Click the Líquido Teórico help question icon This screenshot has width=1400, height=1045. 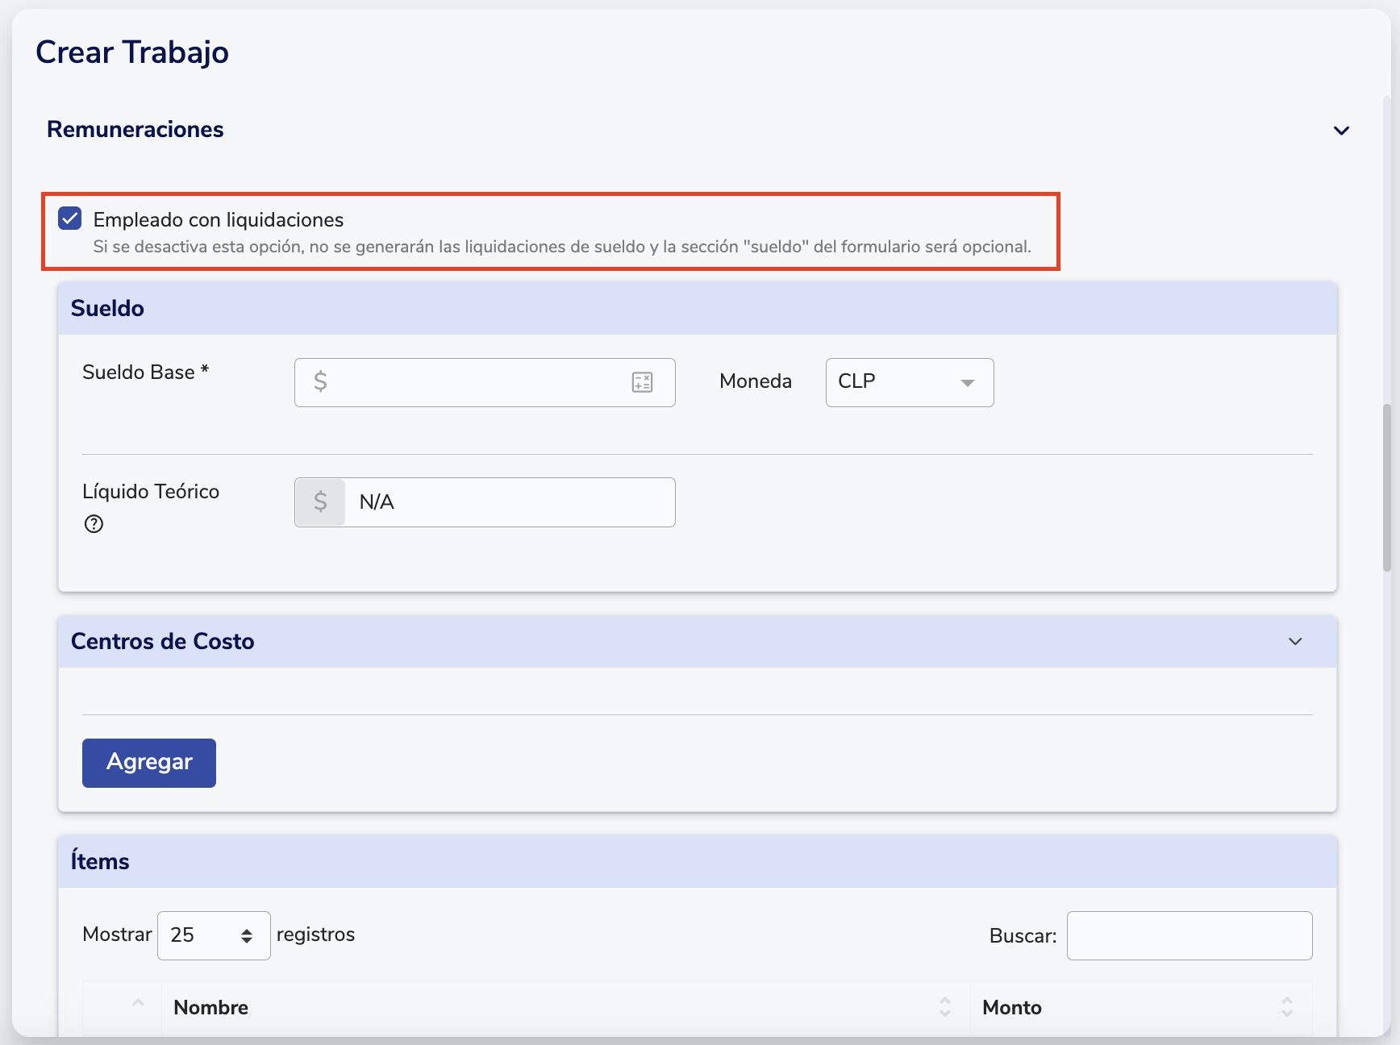[x=94, y=524]
